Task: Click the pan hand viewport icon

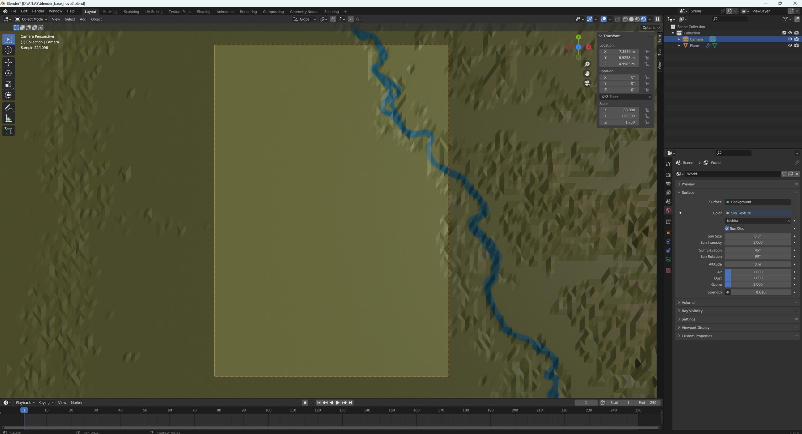Action: (x=587, y=74)
